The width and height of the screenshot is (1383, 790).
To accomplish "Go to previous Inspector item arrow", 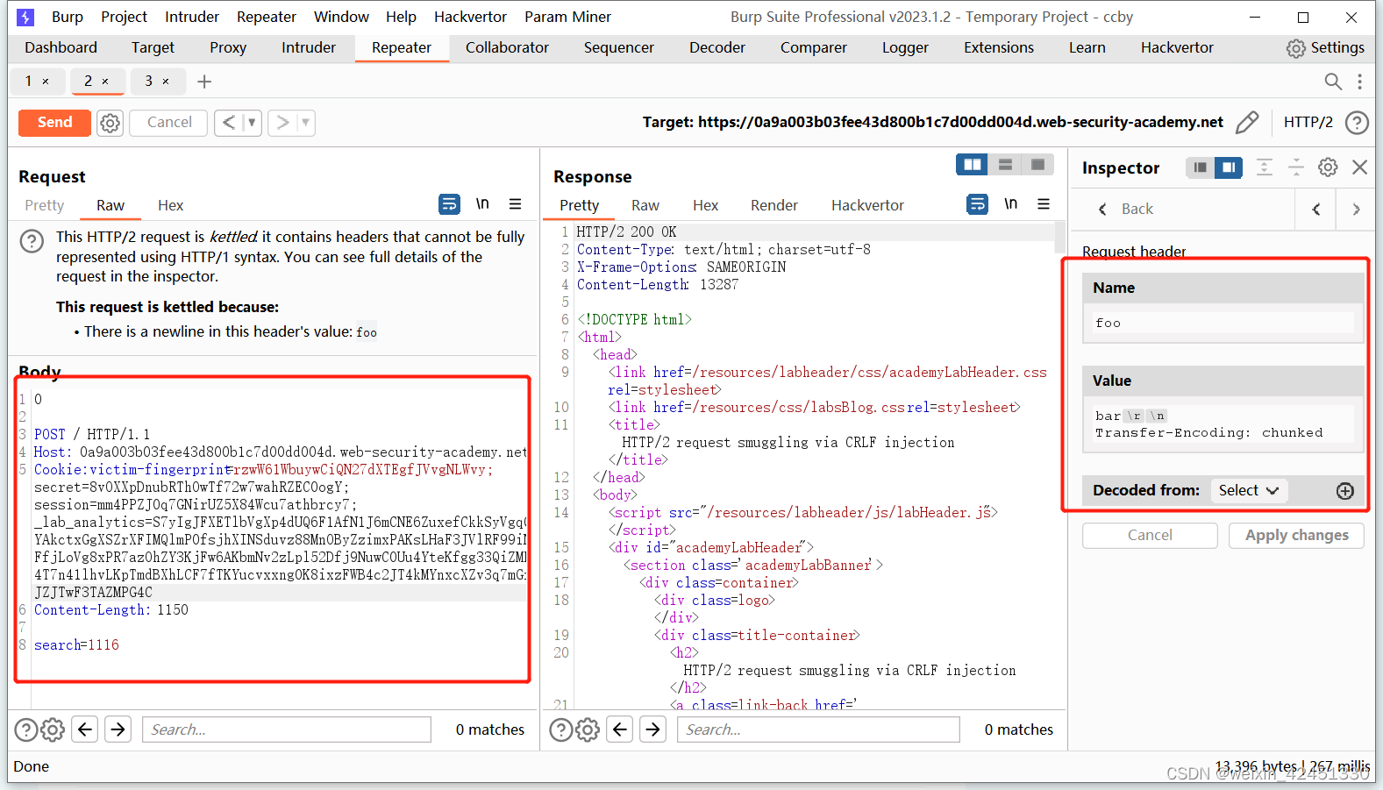I will coord(1316,210).
